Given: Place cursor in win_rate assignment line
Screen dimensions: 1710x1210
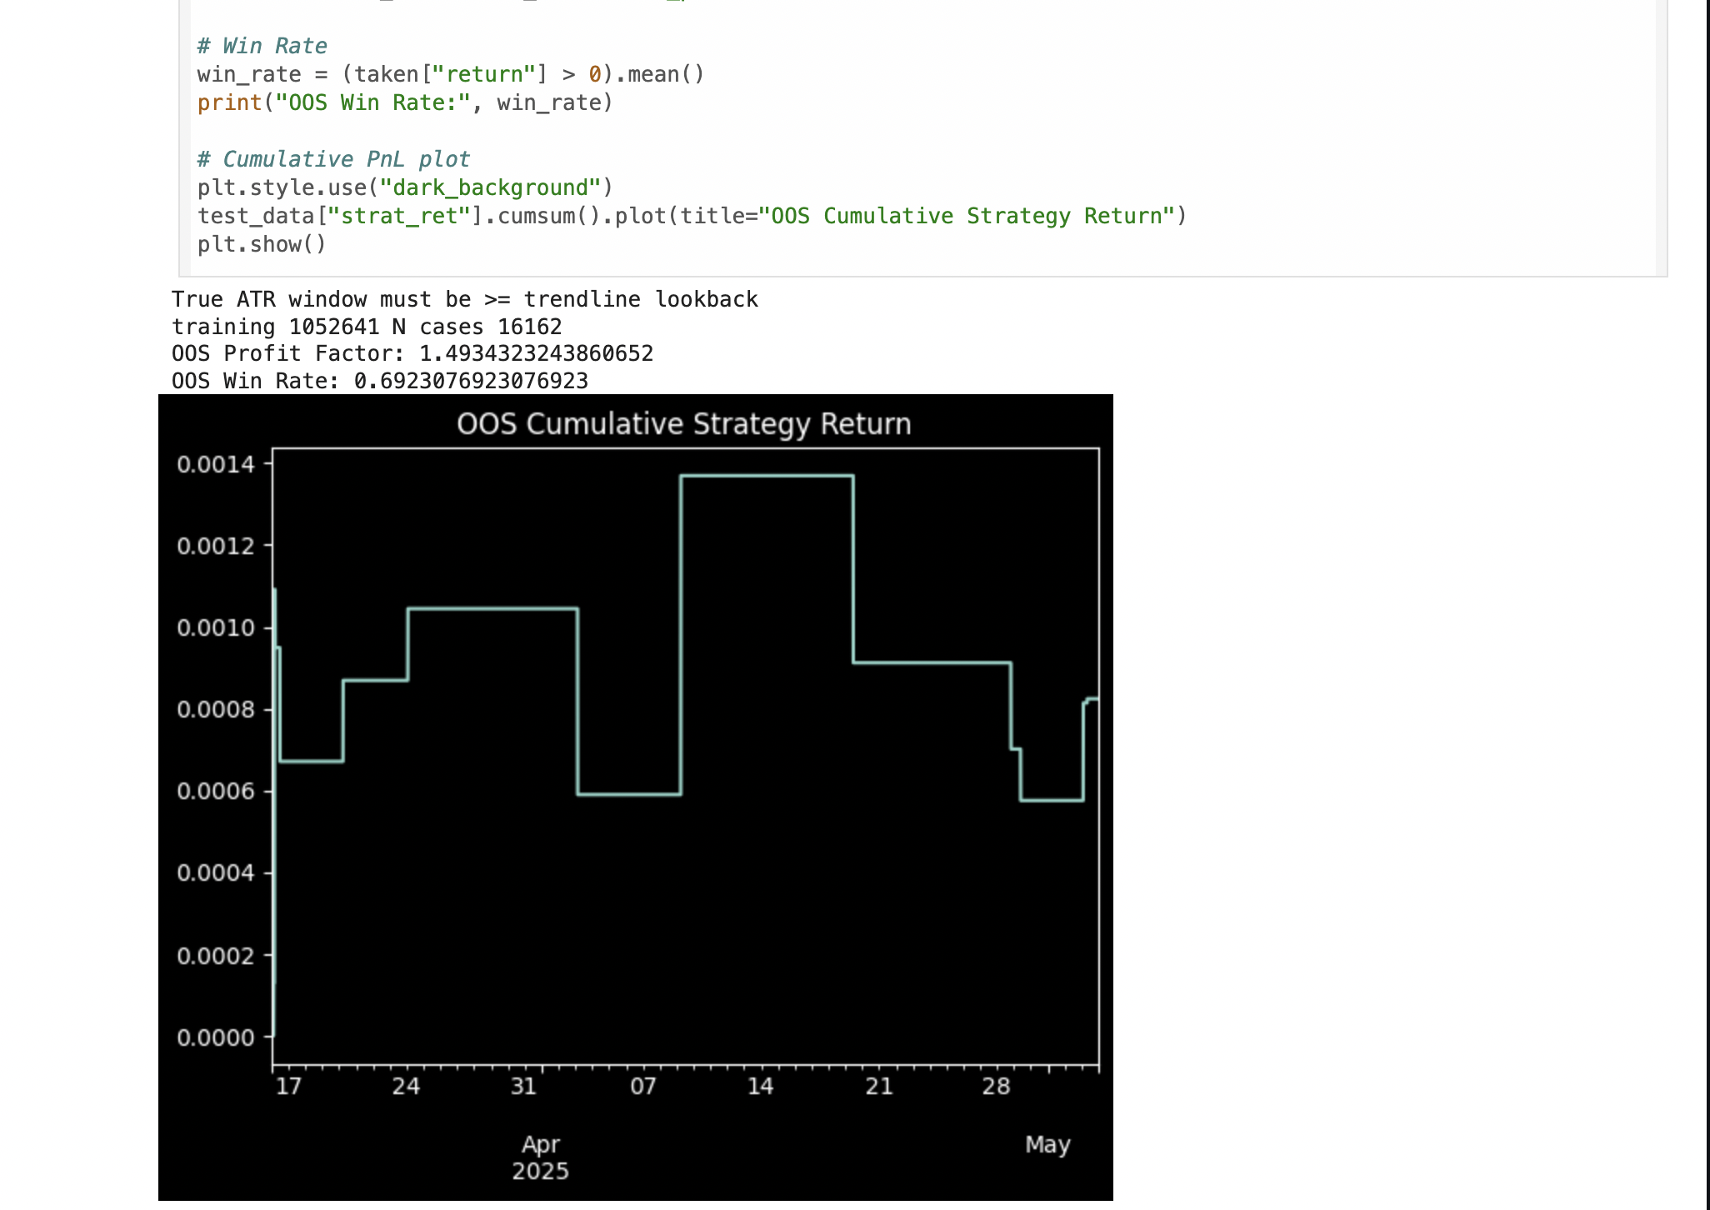Looking at the screenshot, I should 451,74.
